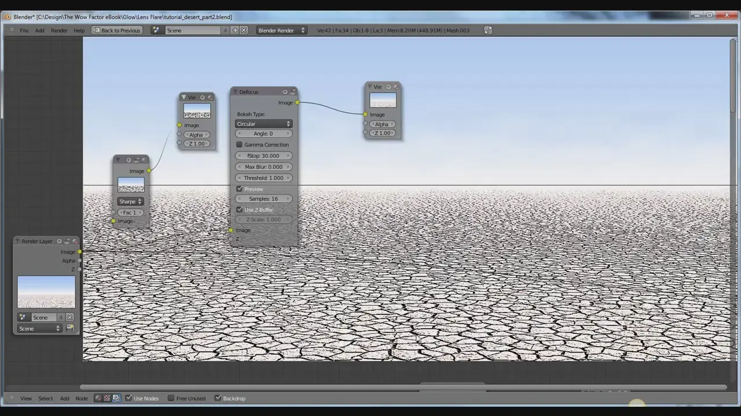Click the fStop 30.000 value slider
Image resolution: width=741 pixels, height=416 pixels.
pos(263,155)
